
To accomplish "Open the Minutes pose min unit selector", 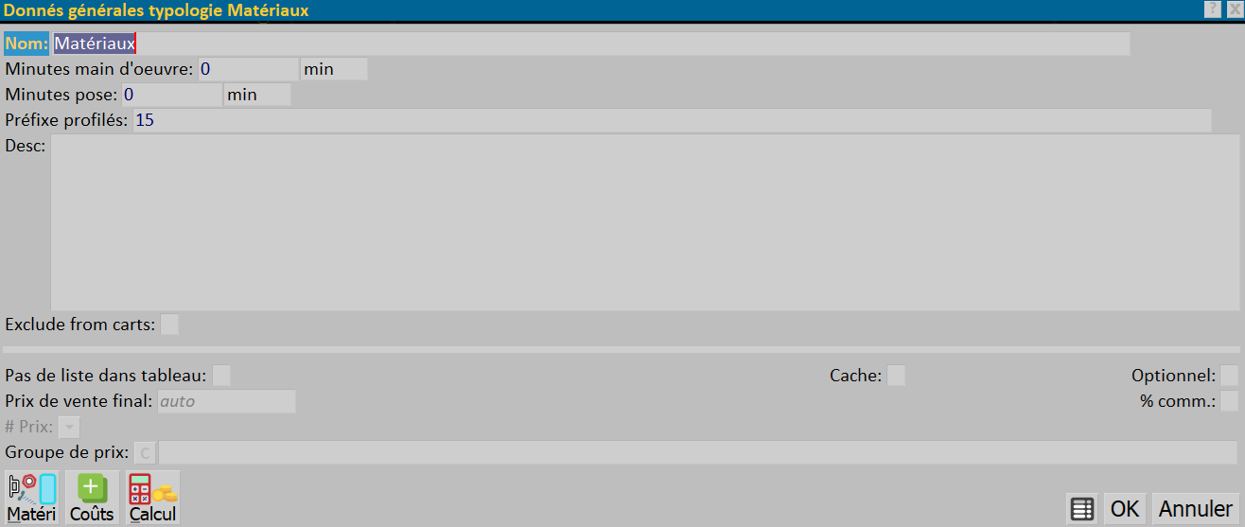I will coord(257,95).
